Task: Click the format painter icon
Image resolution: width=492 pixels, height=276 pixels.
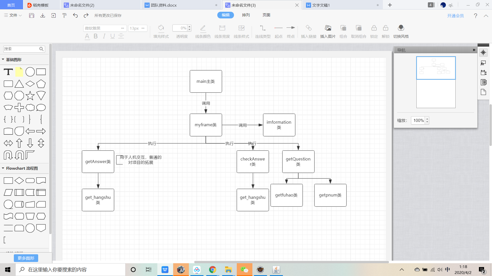Action: (x=64, y=16)
